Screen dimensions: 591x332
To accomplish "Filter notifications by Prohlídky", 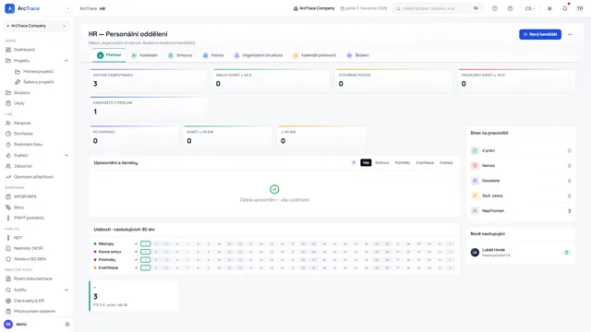I will 403,162.
